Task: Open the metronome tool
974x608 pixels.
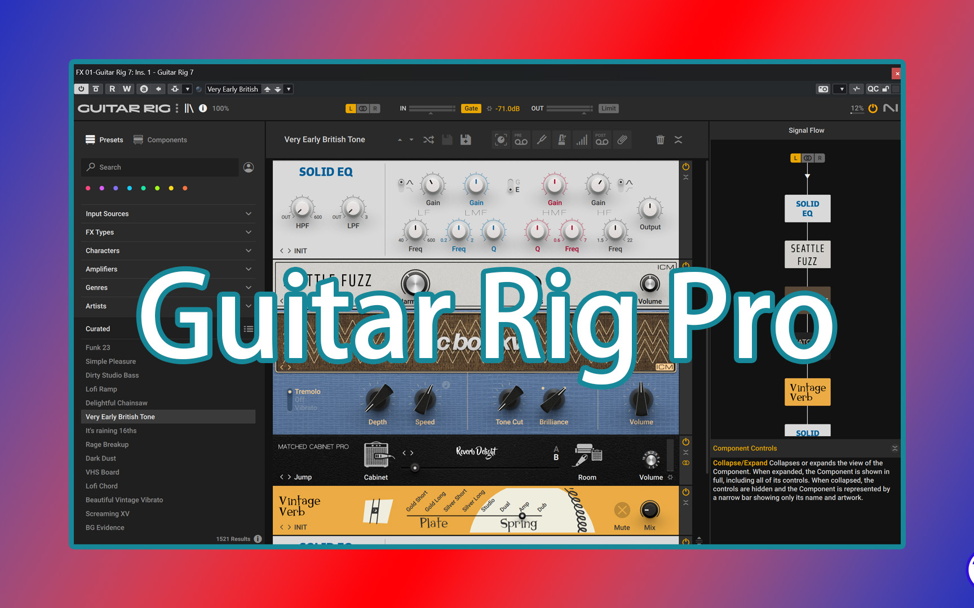Action: pos(562,140)
